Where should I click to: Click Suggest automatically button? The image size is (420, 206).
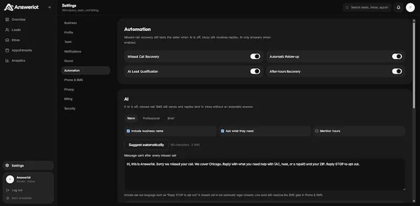point(146,145)
